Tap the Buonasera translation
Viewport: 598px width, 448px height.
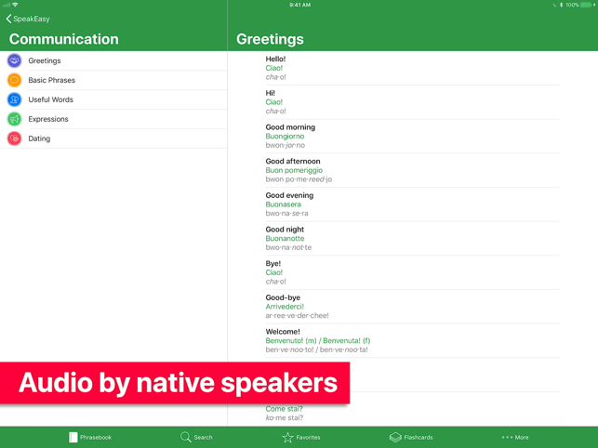(284, 204)
